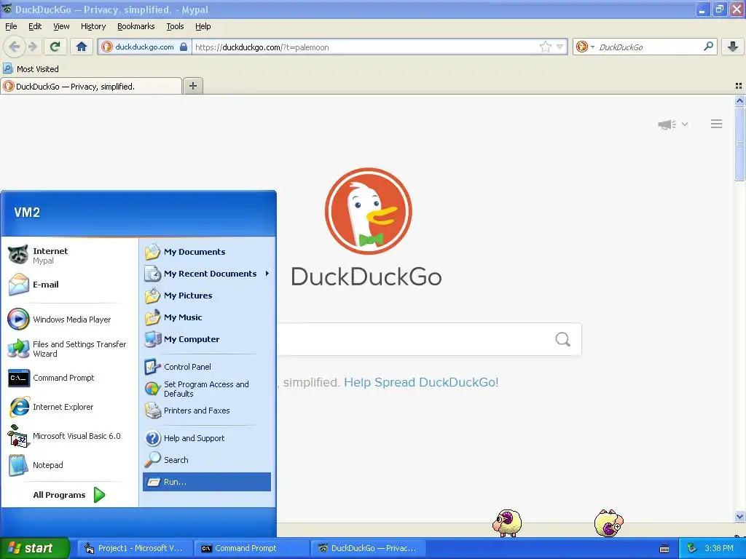Switch to DuckDuckGo taskbar button
Screen dimensions: 746x559
coord(368,548)
